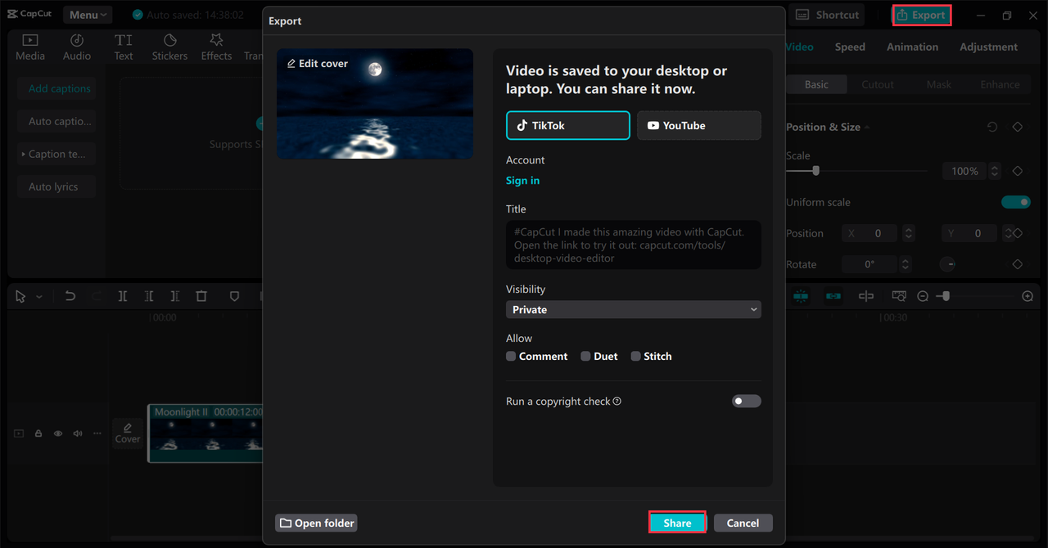Click the track thumbnail mode icon

[x=19, y=433]
